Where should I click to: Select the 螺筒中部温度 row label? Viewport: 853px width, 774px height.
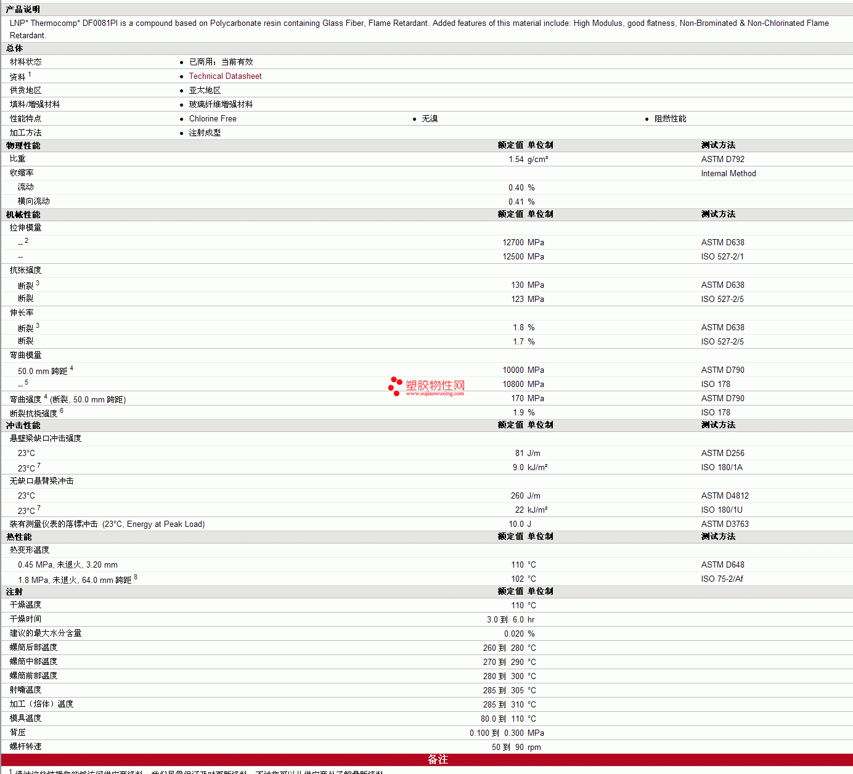point(34,661)
